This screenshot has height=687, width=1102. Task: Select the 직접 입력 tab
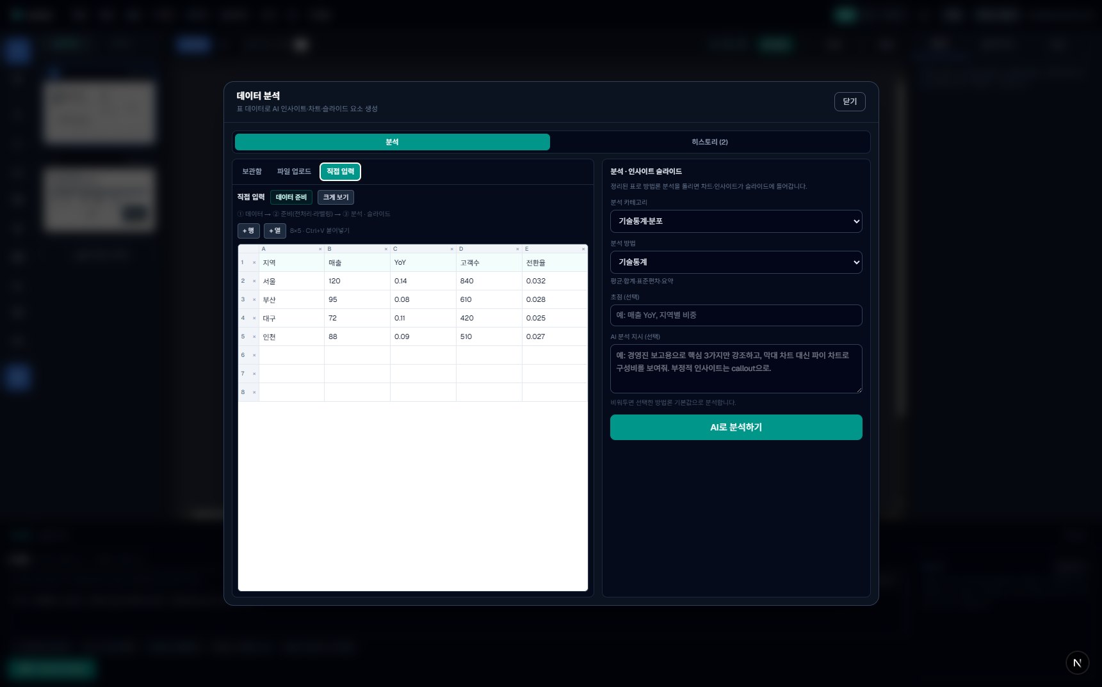pyautogui.click(x=340, y=171)
